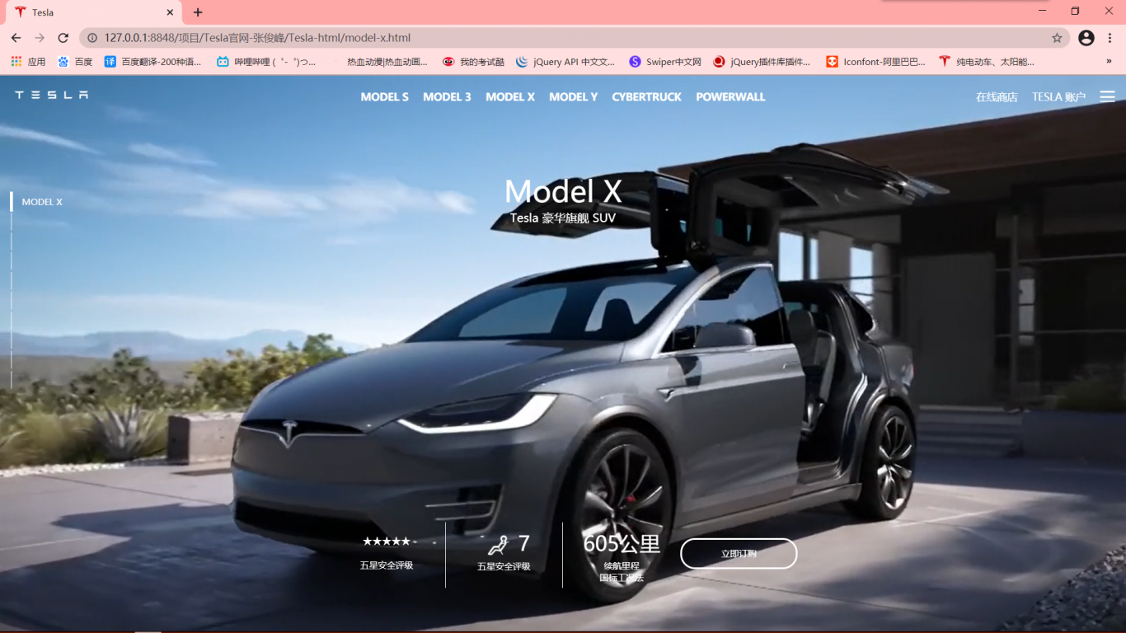This screenshot has width=1126, height=633.
Task: Click the Tesla logo in header
Action: [x=51, y=95]
